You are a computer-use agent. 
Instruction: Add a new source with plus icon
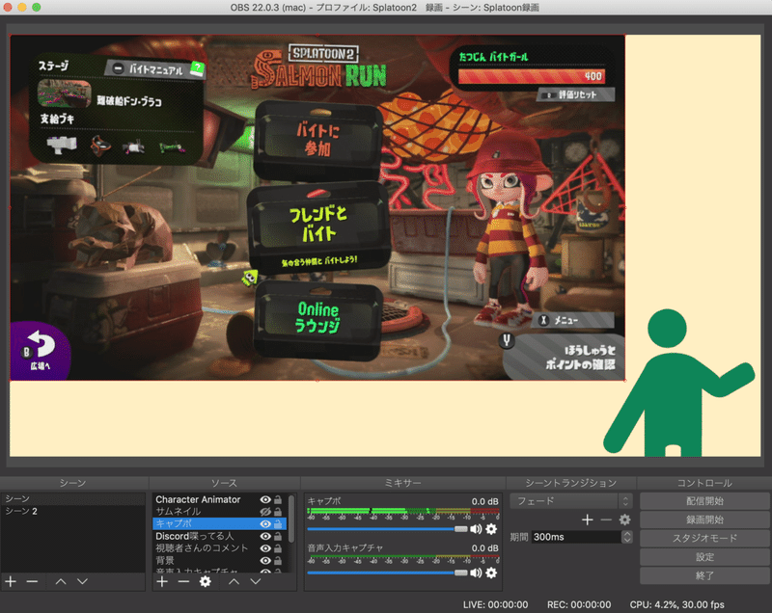[x=162, y=581]
